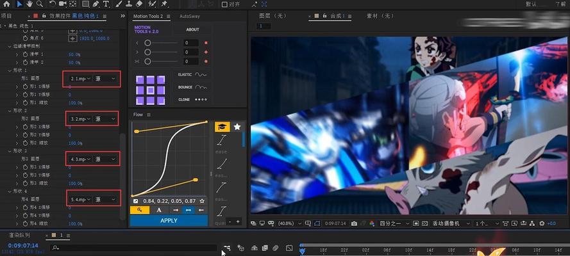
Task: Click the Flow text A mode button
Action: tap(159, 210)
